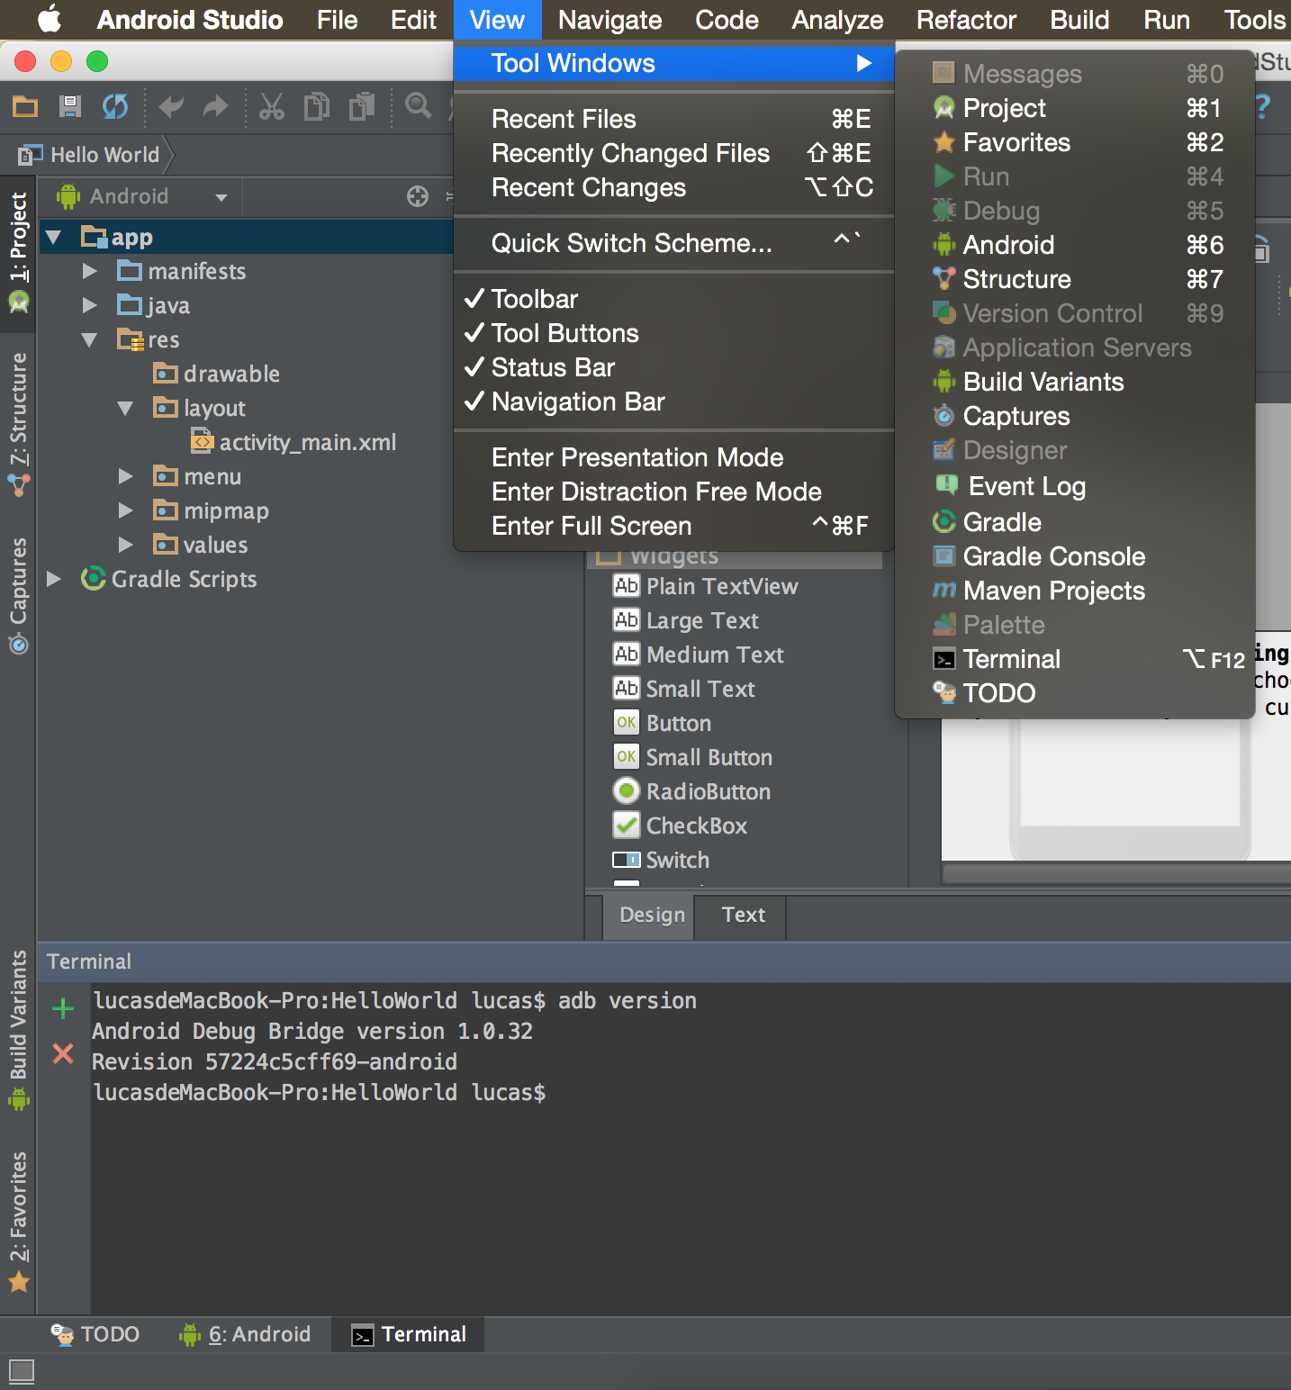Viewport: 1291px width, 1390px height.
Task: Open Event Log from submenu
Action: point(1075,486)
